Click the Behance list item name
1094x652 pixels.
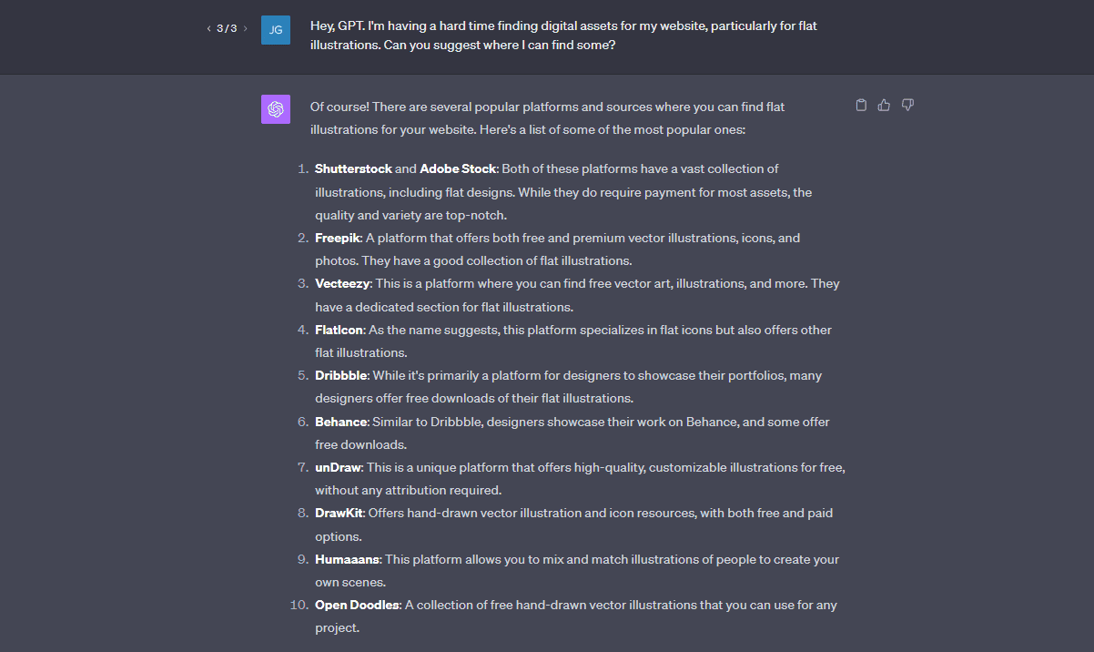point(340,422)
